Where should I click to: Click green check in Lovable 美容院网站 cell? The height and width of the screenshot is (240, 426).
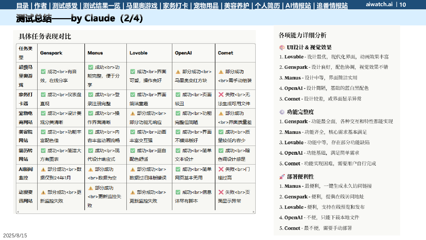click(133, 132)
